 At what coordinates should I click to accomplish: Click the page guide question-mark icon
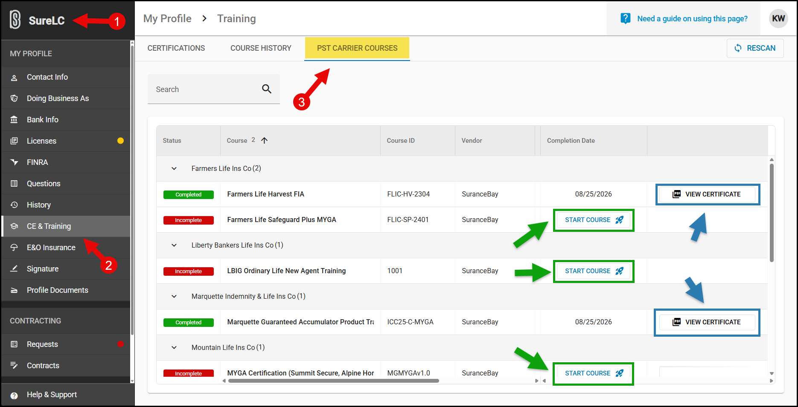[626, 19]
